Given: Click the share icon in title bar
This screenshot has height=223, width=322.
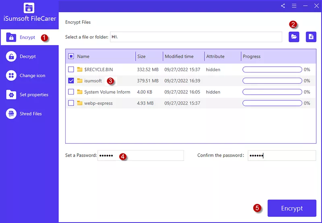Looking at the screenshot, I should pos(283,6).
